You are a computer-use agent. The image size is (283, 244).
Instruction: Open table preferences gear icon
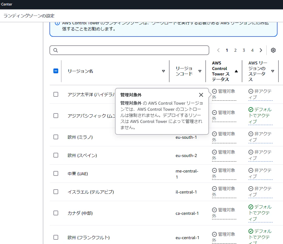click(x=273, y=50)
